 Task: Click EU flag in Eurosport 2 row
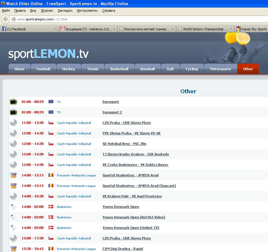(51, 112)
